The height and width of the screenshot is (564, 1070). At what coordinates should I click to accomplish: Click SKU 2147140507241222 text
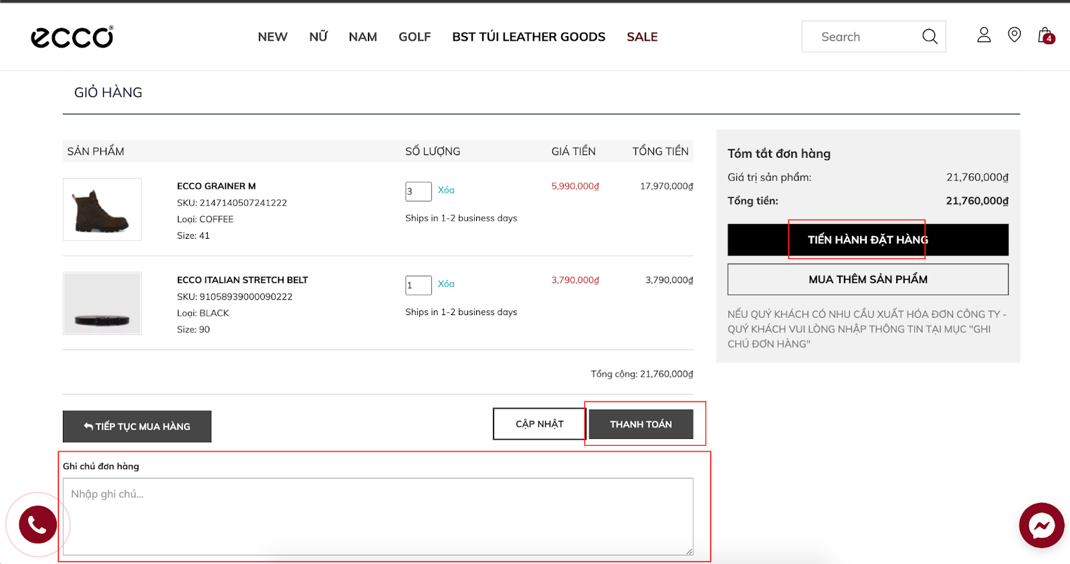pyautogui.click(x=231, y=203)
